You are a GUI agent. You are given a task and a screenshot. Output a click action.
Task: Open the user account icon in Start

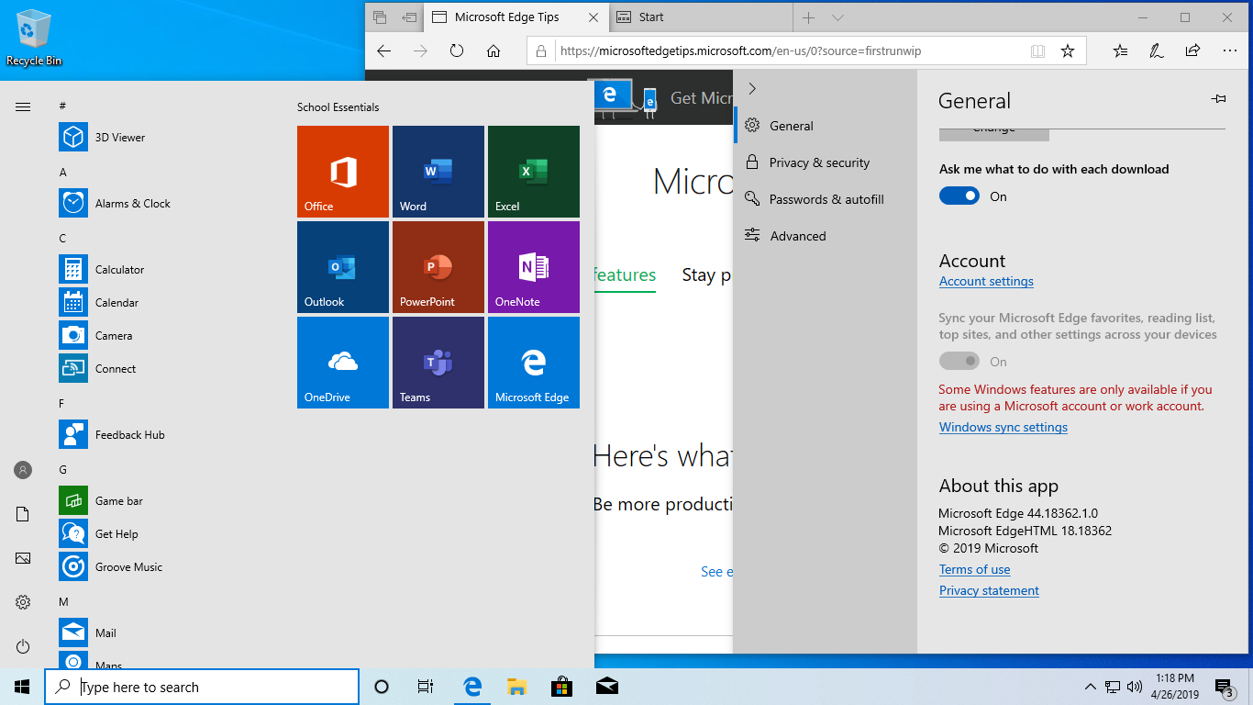[23, 470]
